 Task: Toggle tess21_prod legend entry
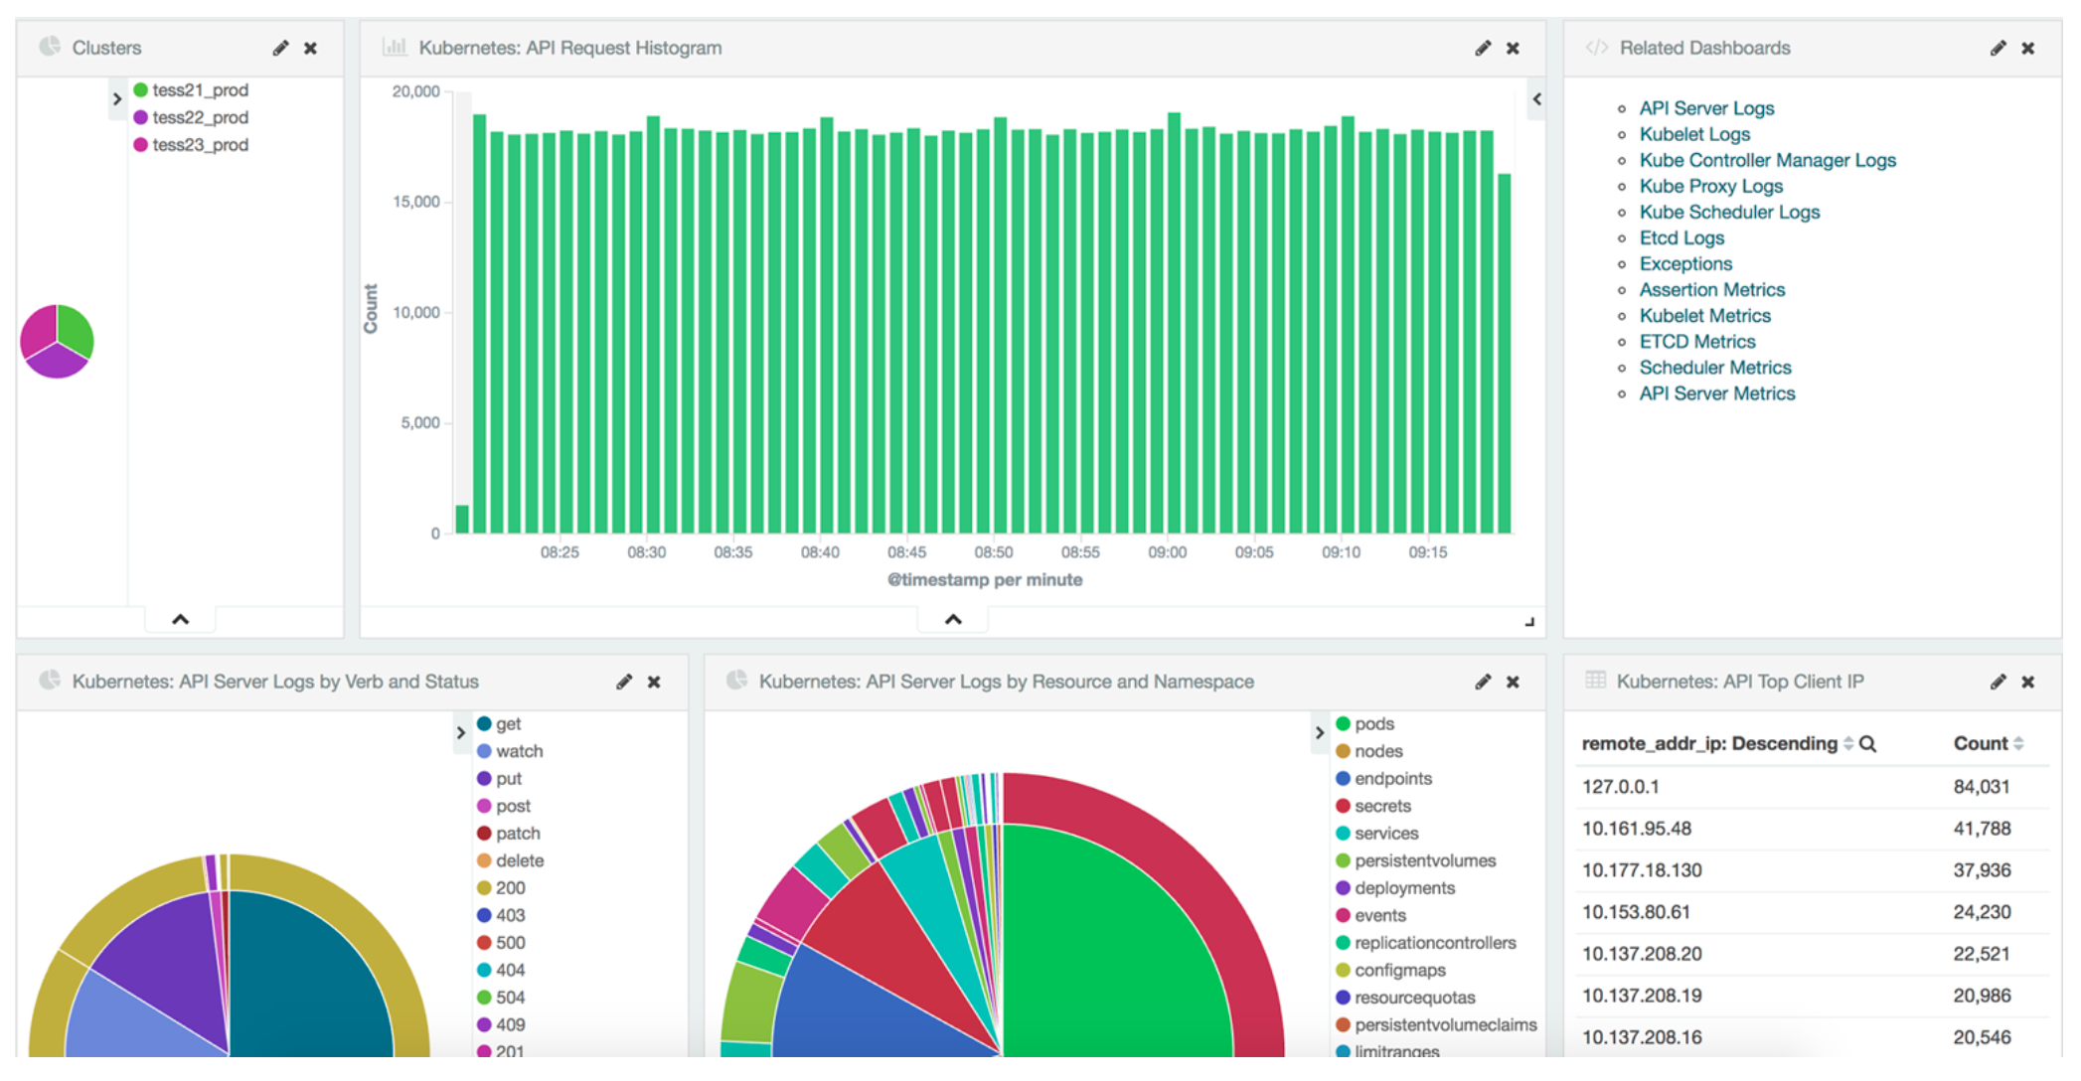pos(199,90)
